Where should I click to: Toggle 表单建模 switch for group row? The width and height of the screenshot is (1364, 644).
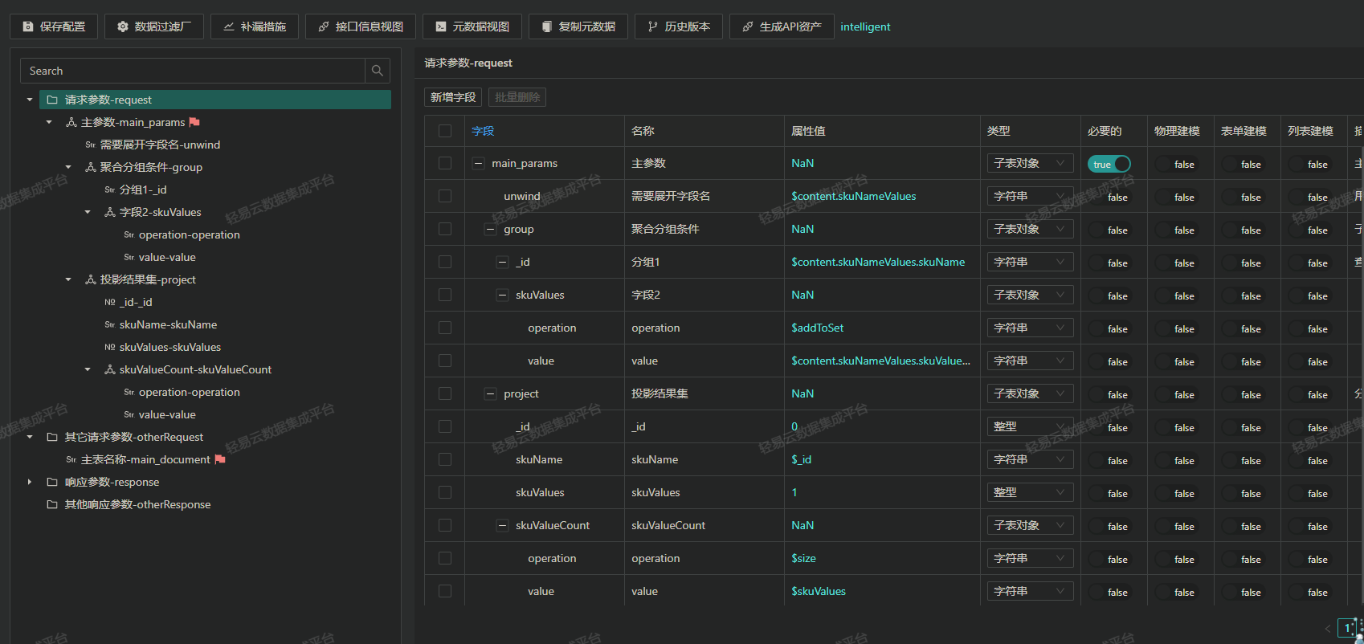1243,230
